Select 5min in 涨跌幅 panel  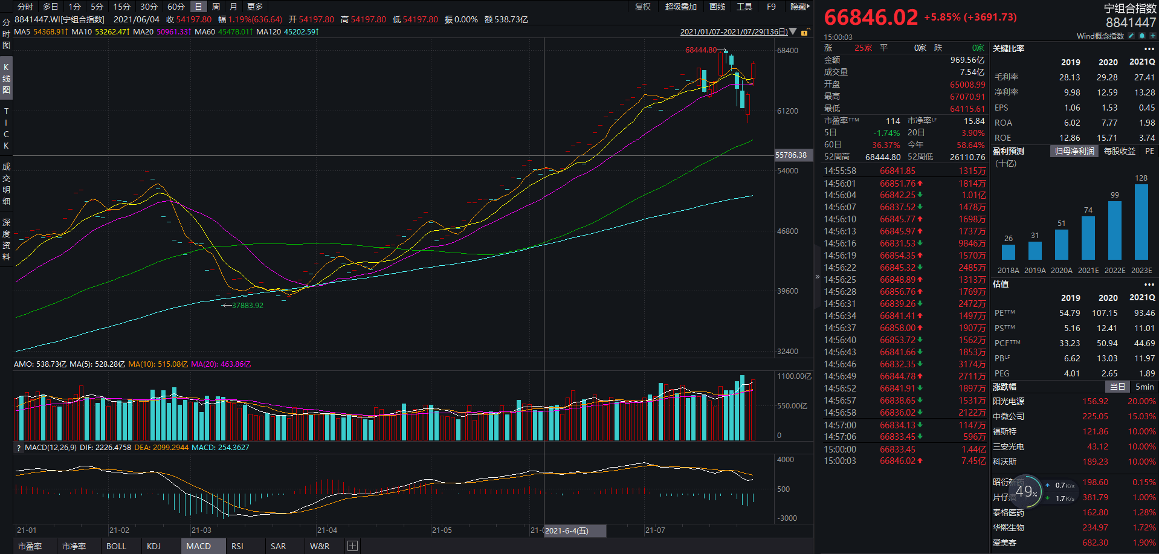coord(1144,387)
